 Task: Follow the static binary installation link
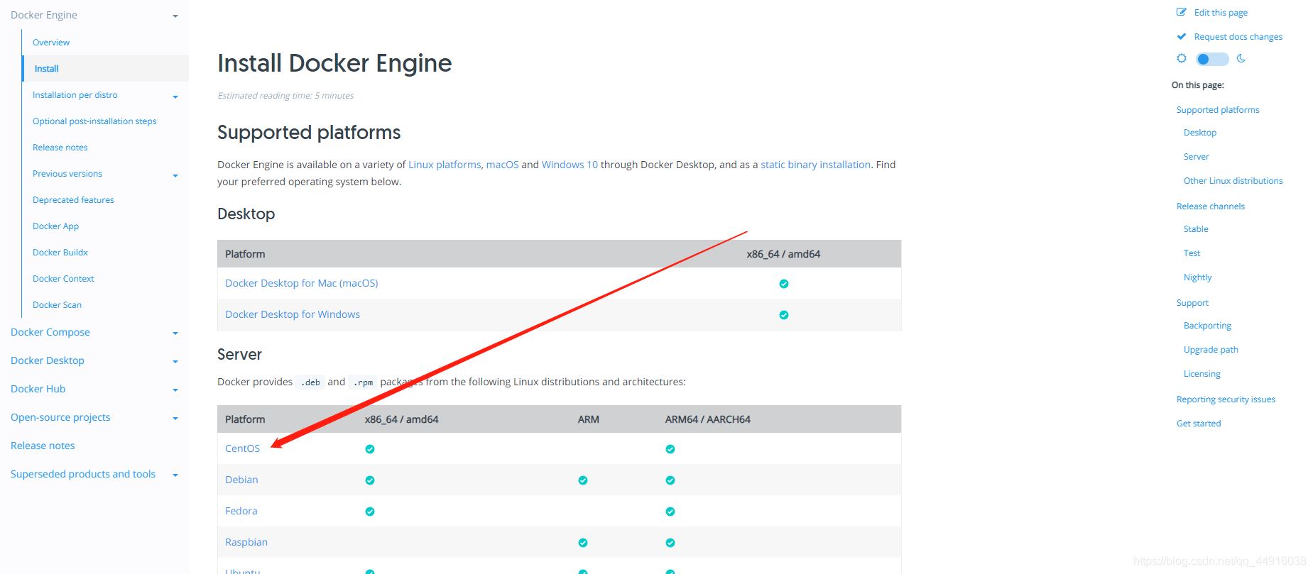(x=815, y=165)
